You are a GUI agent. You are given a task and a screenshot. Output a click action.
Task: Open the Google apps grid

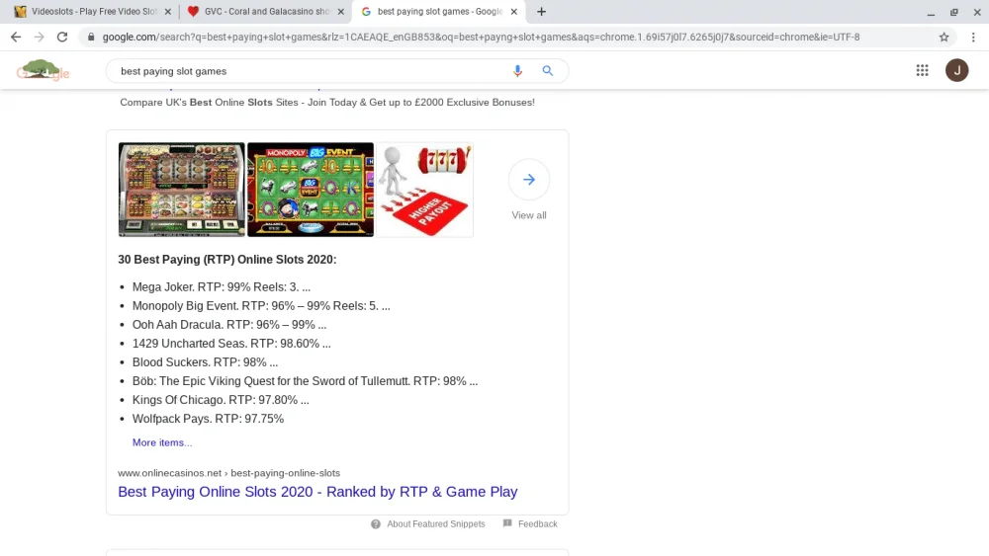point(922,70)
